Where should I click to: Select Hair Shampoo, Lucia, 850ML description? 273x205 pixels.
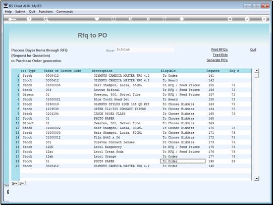[x=118, y=85]
